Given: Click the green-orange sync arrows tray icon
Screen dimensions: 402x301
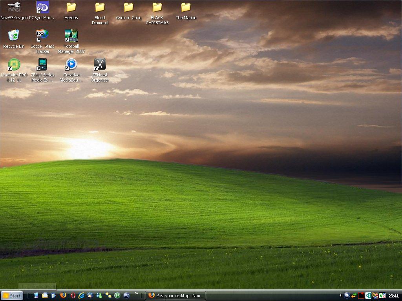Looking at the screenshot, I should tap(354, 296).
